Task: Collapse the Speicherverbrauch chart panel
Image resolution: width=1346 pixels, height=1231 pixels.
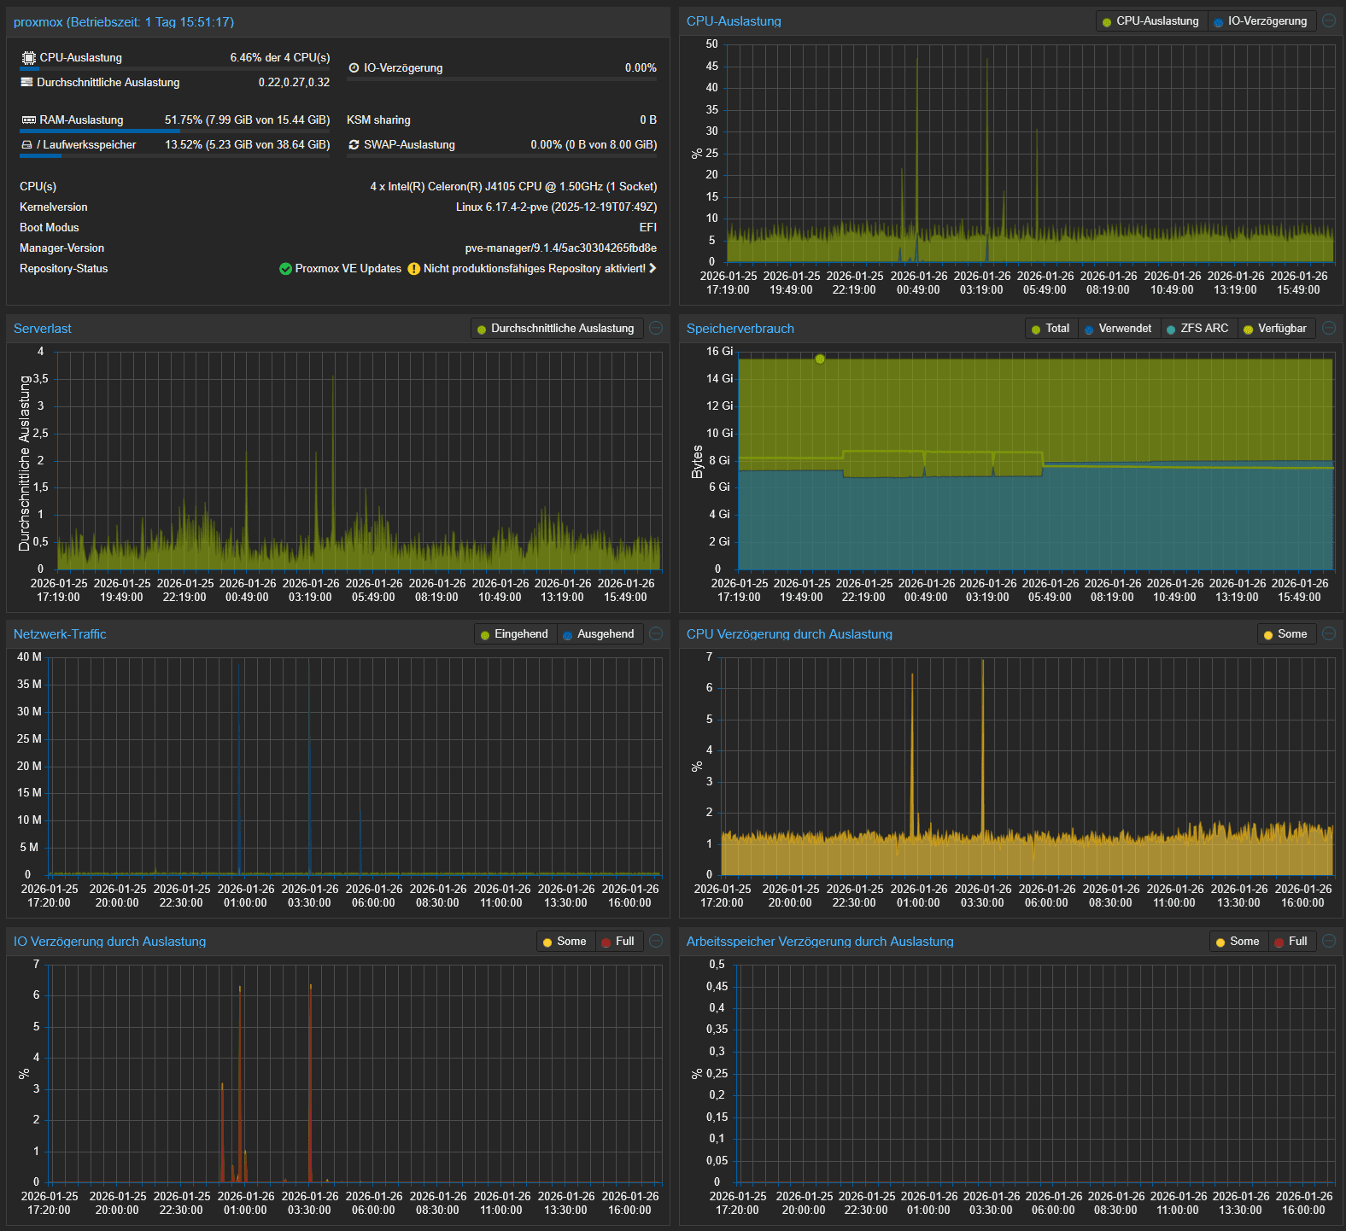Action: [1329, 328]
